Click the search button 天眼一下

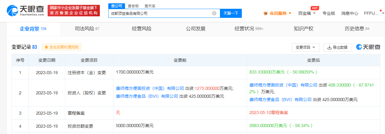coord(231,13)
